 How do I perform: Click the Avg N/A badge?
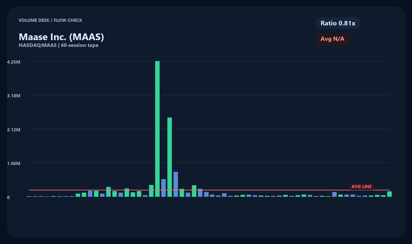point(332,39)
